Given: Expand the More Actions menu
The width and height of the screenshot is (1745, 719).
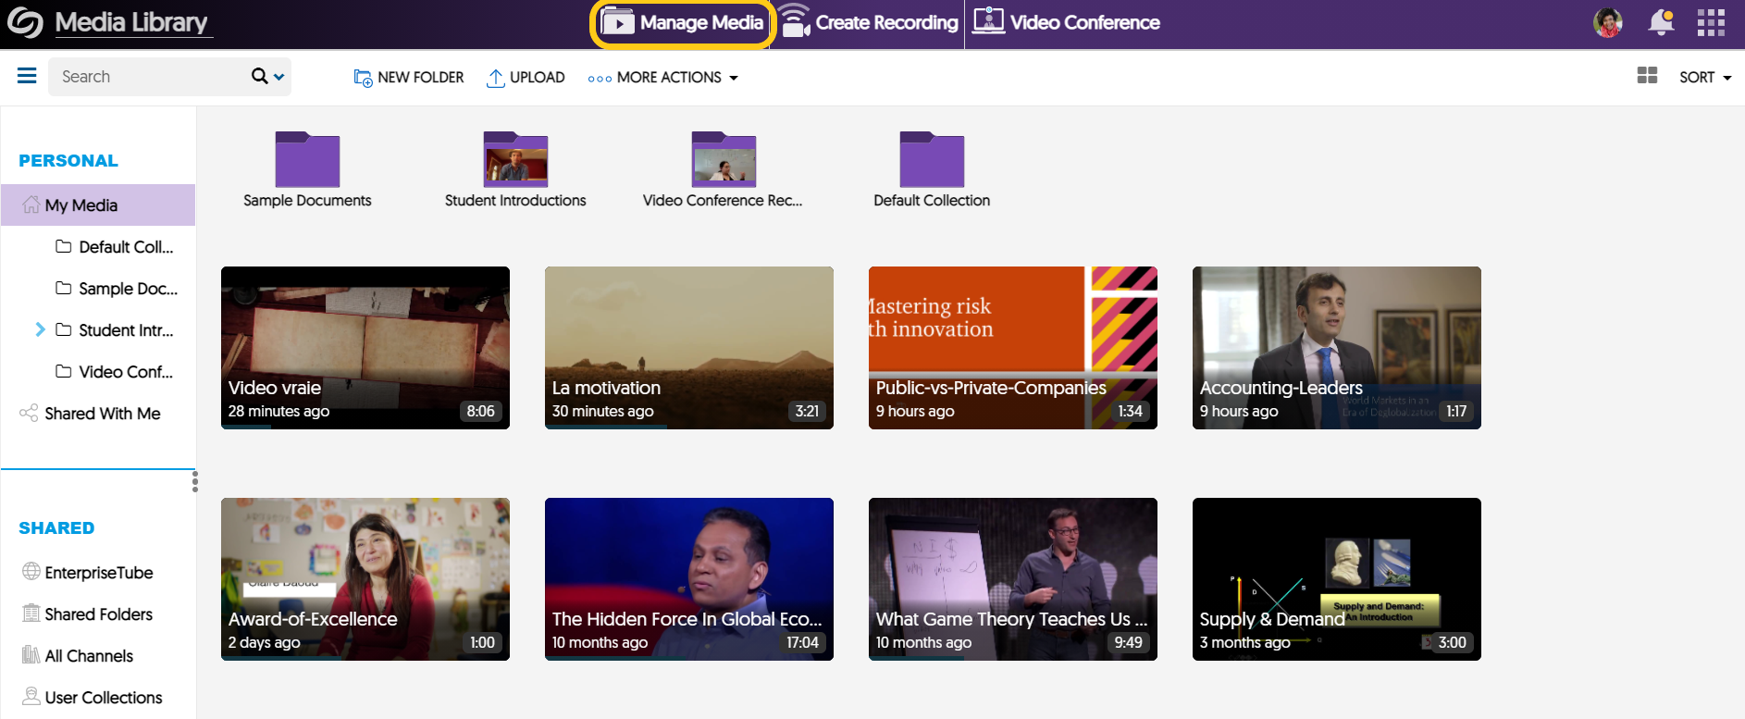Looking at the screenshot, I should [x=662, y=78].
